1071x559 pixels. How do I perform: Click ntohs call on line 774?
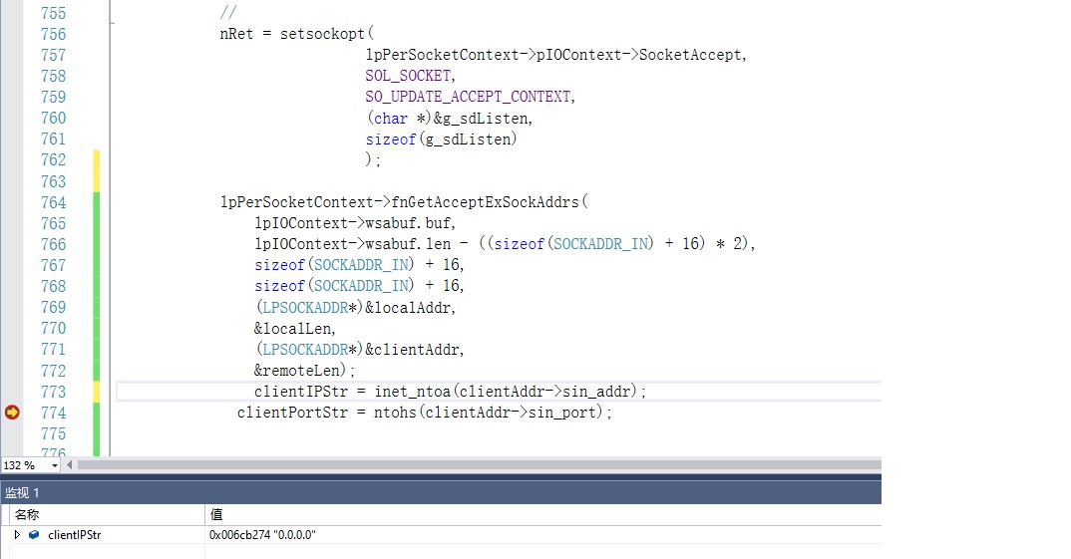click(x=395, y=413)
